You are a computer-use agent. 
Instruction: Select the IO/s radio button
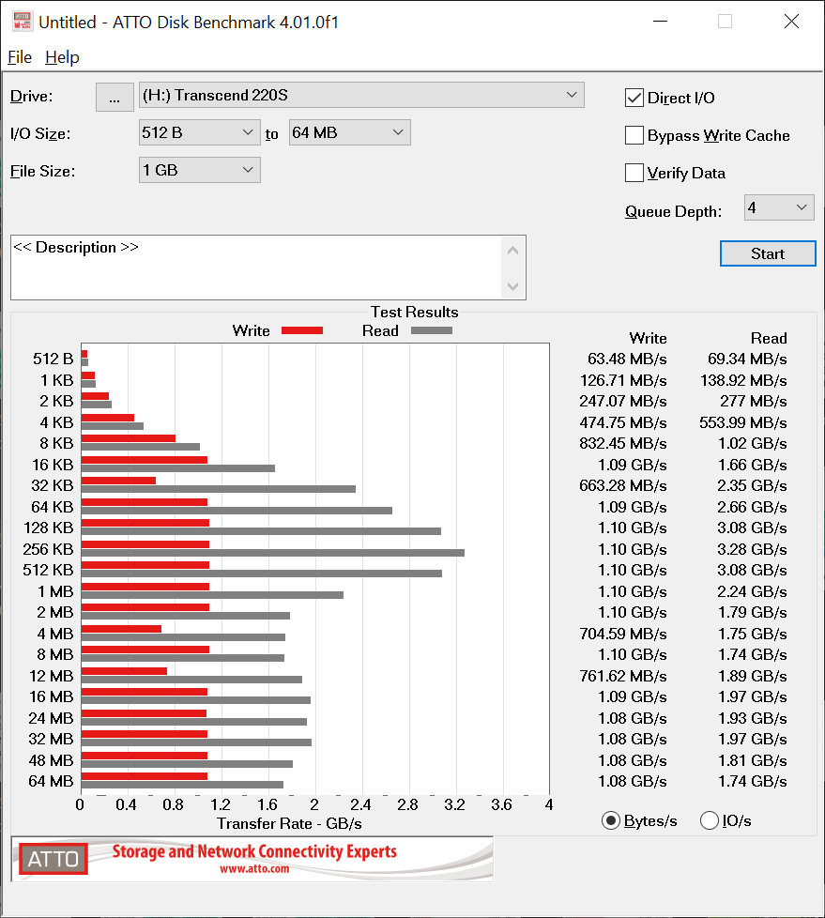[709, 820]
